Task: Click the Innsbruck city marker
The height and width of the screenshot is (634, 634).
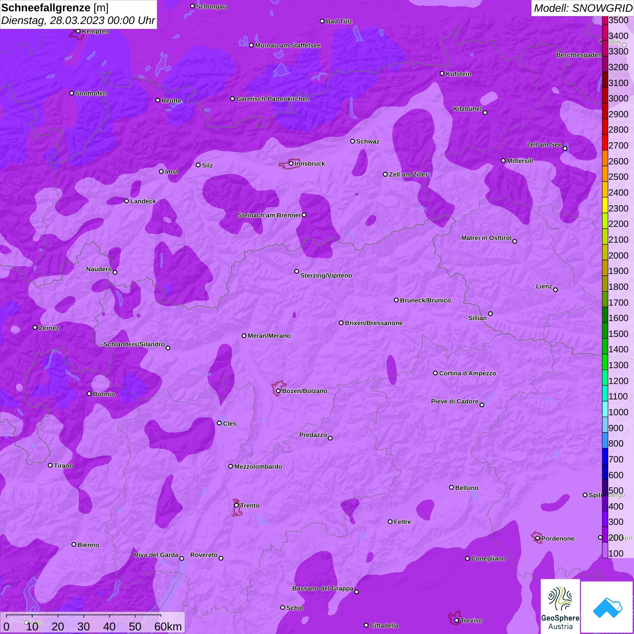Action: coord(291,163)
